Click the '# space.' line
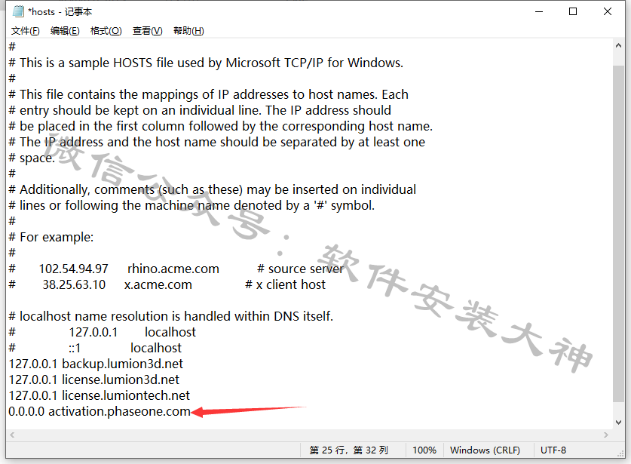Viewport: 631px width, 464px height. click(x=32, y=158)
